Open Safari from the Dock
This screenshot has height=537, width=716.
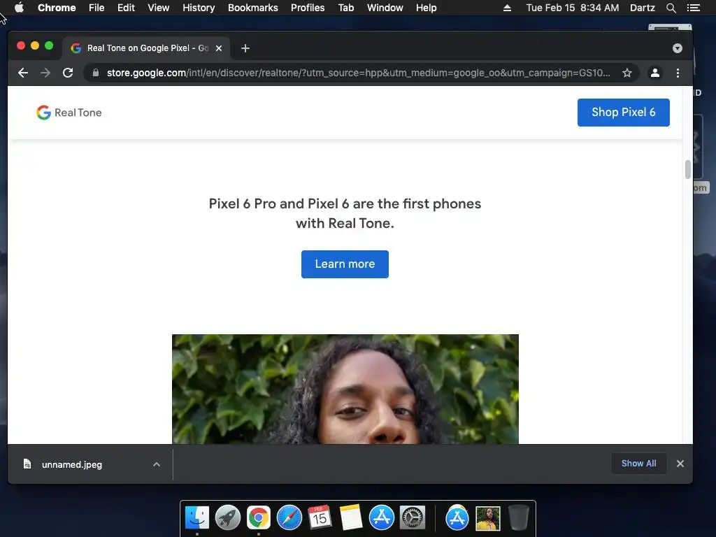pyautogui.click(x=289, y=518)
